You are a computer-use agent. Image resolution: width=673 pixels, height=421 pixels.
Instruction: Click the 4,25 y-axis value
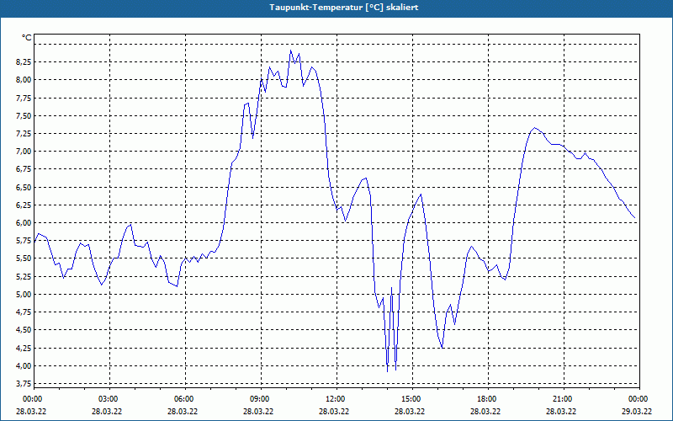[x=24, y=348]
